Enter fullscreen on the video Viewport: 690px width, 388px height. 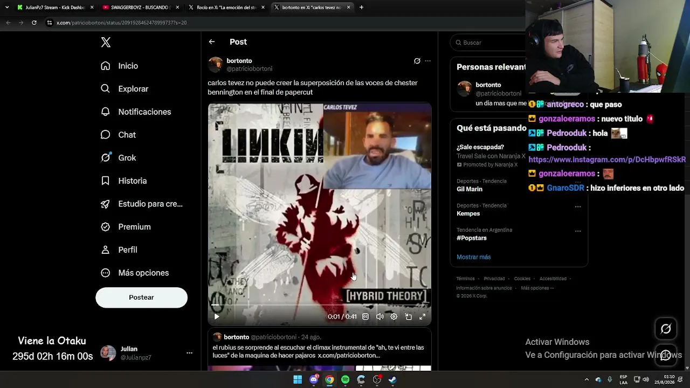(422, 317)
